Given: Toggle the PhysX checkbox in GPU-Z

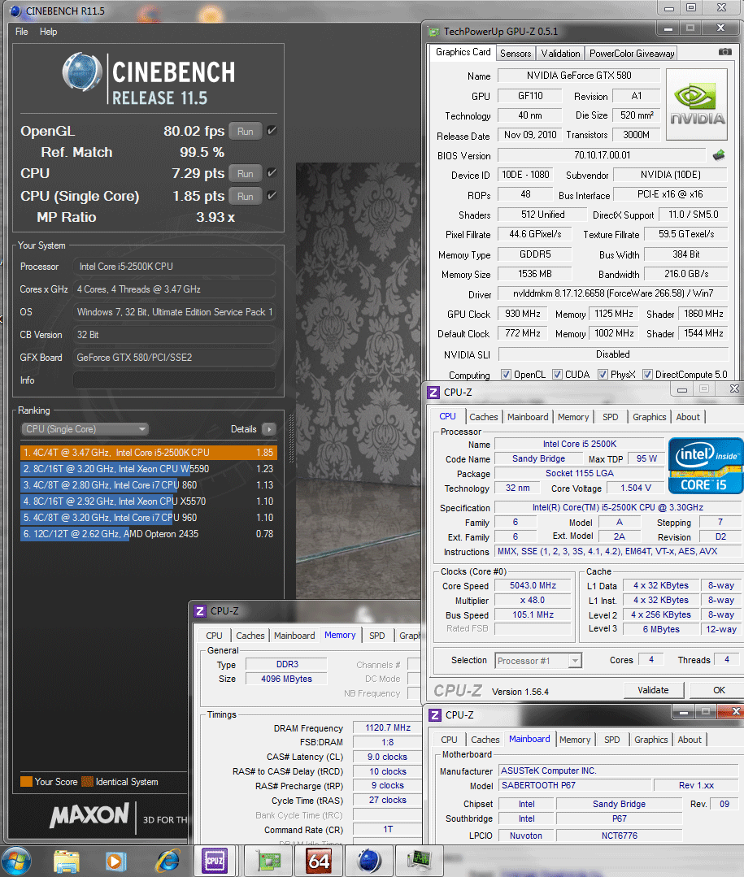Looking at the screenshot, I should point(603,374).
